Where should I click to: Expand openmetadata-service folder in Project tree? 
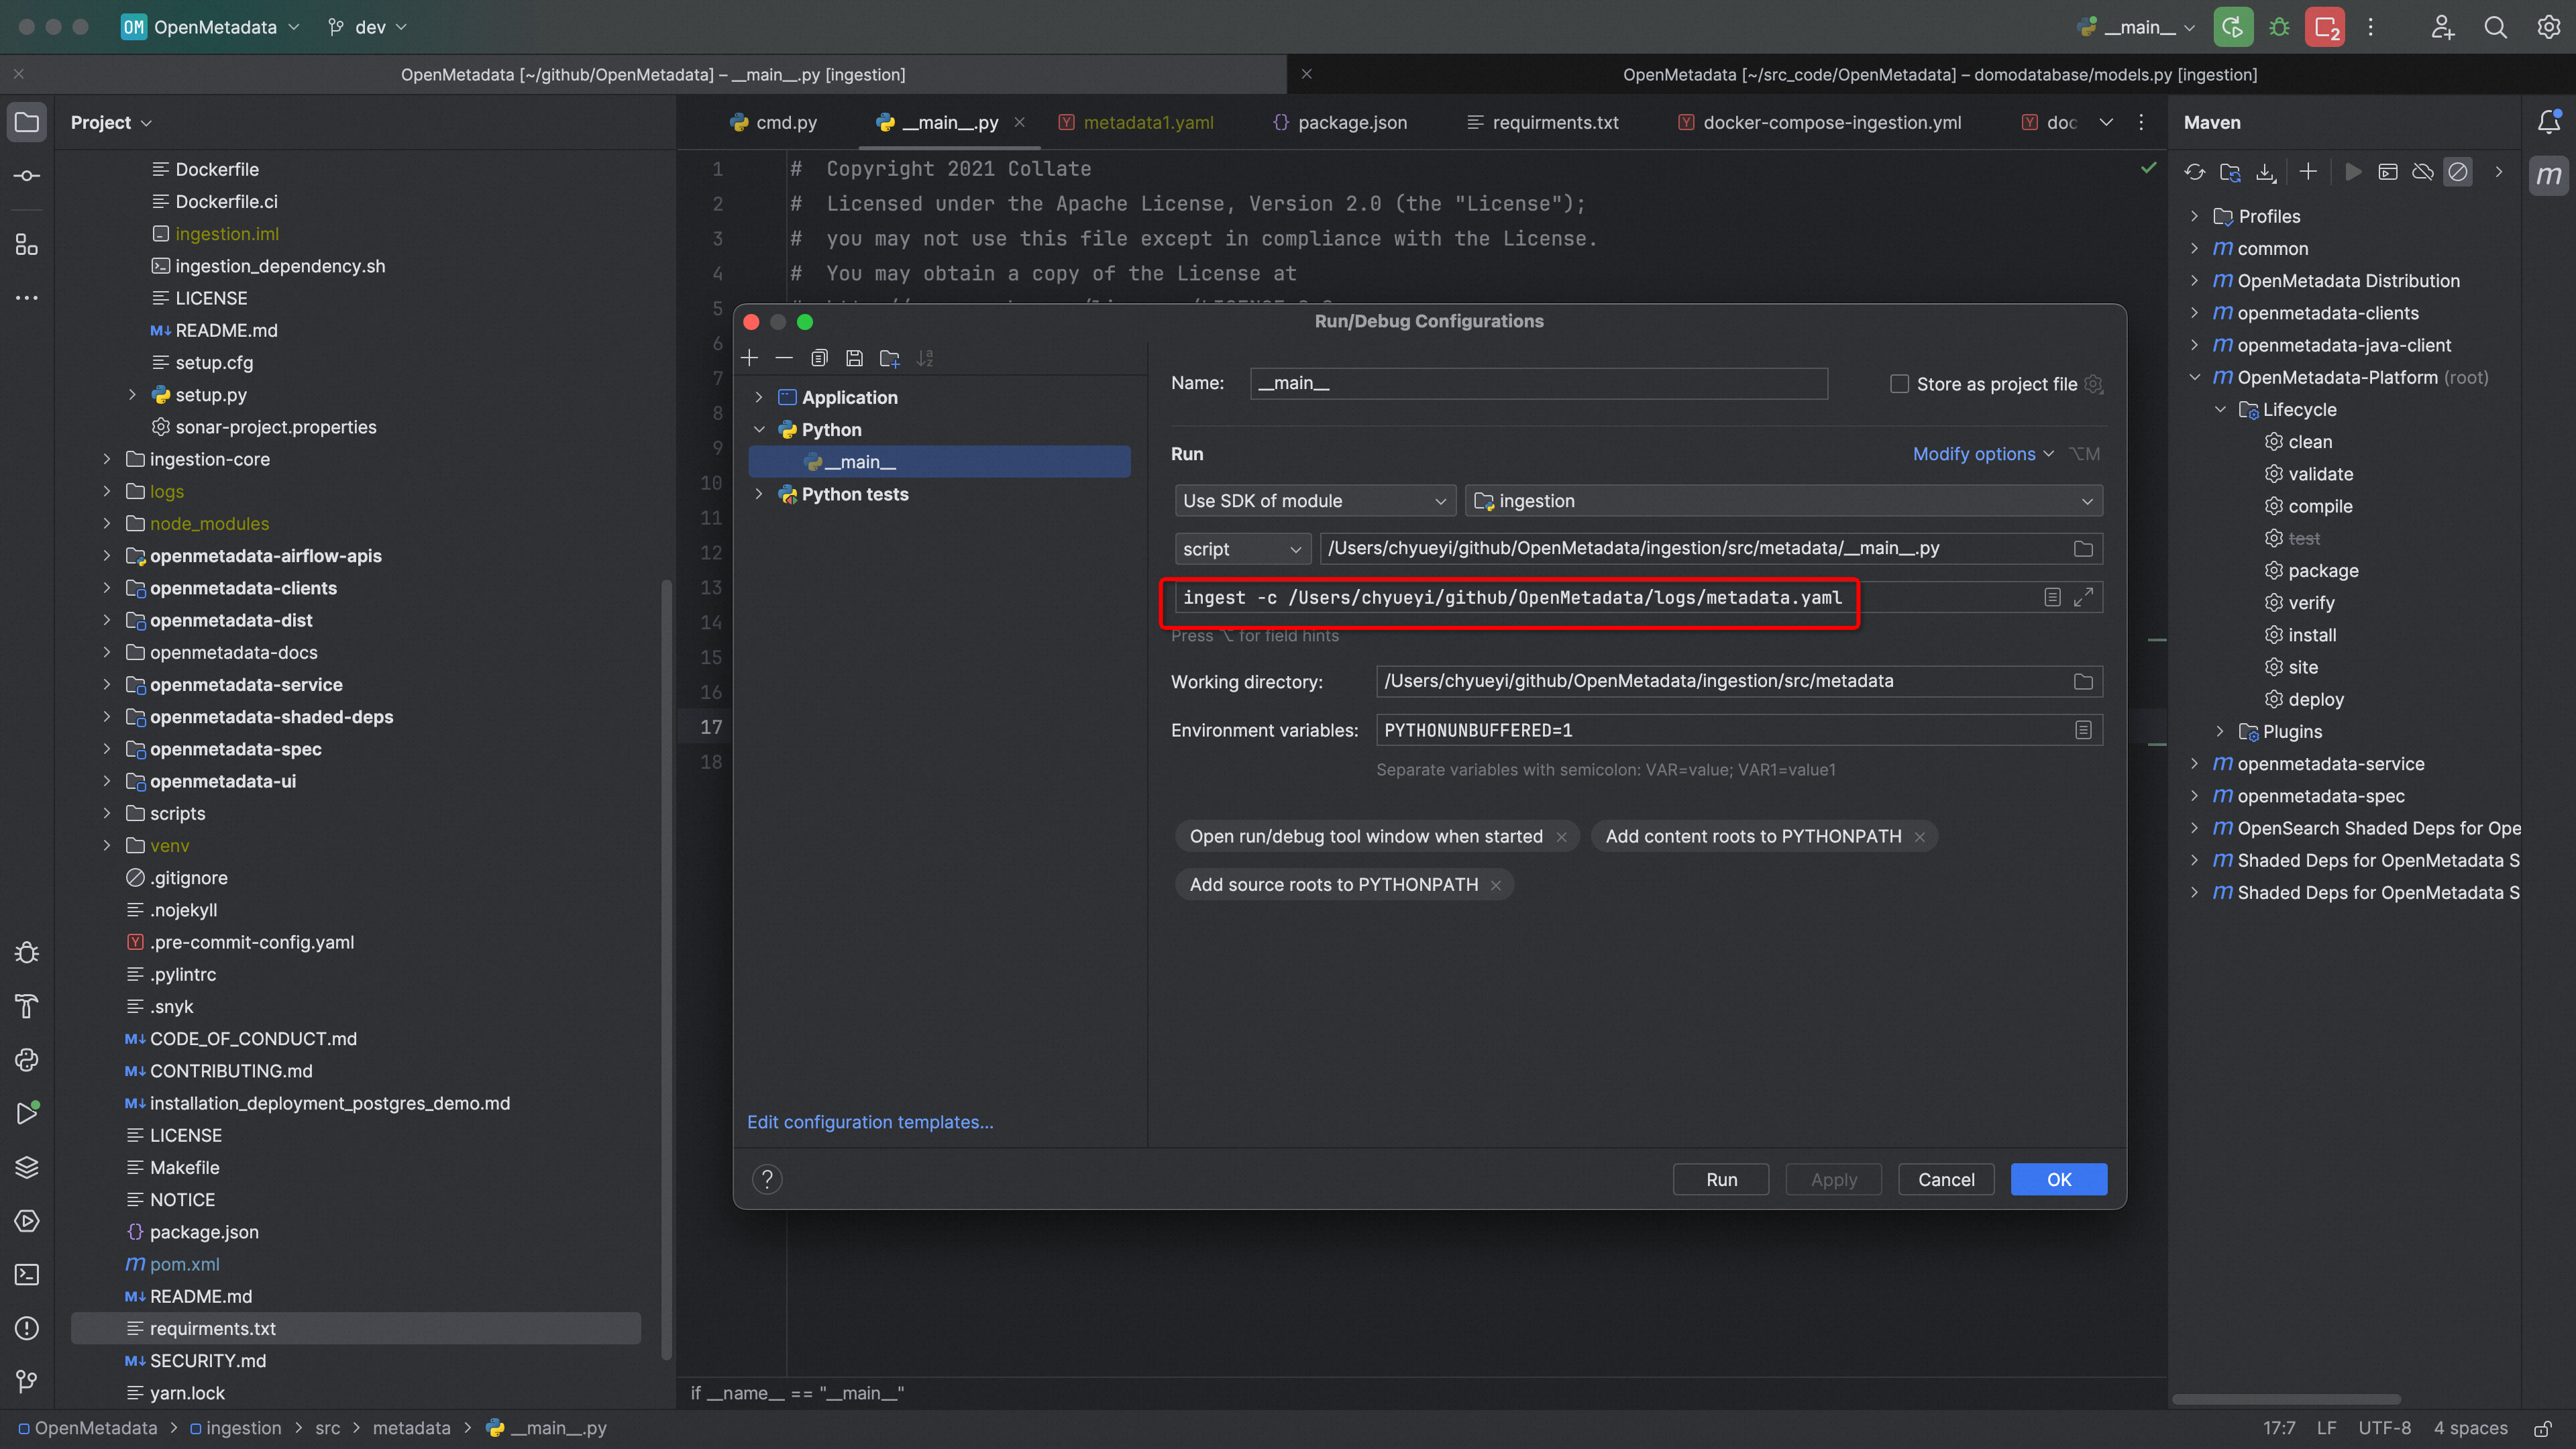point(107,685)
